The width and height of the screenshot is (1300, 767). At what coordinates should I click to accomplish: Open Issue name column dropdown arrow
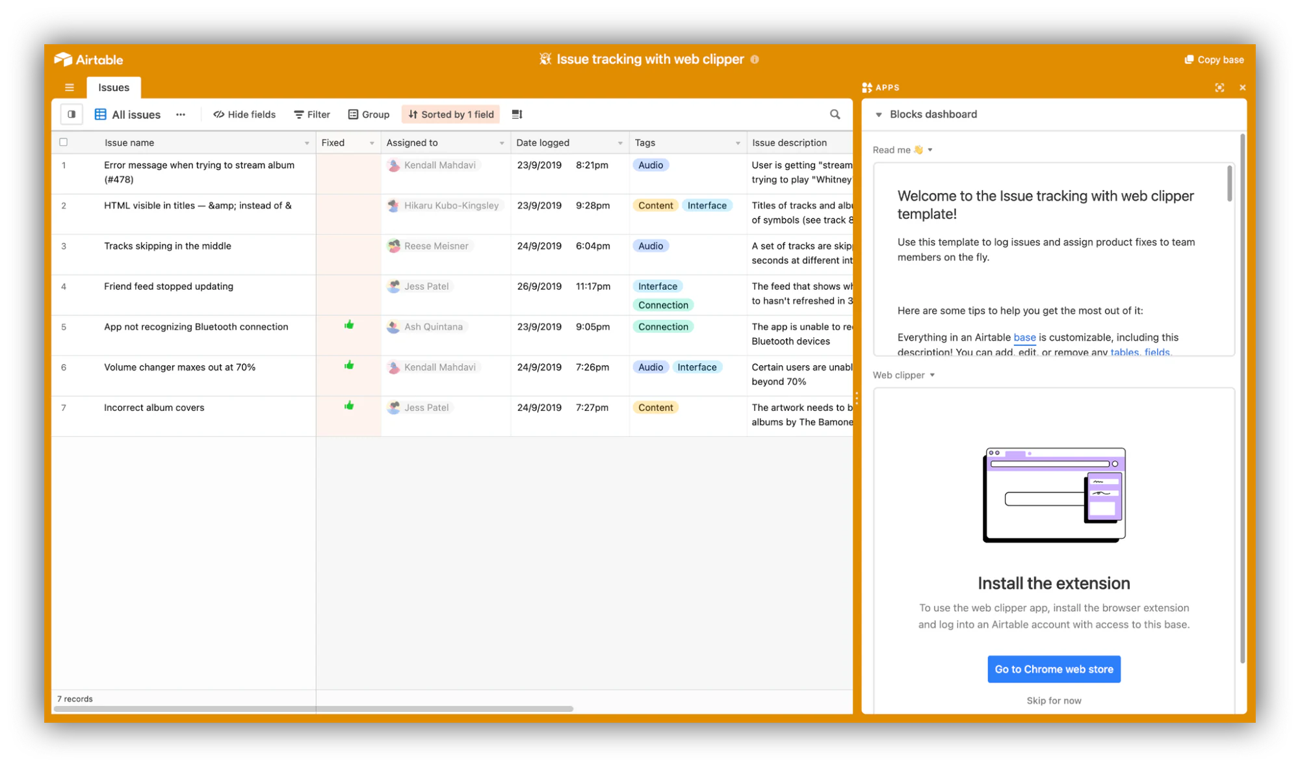click(x=307, y=143)
